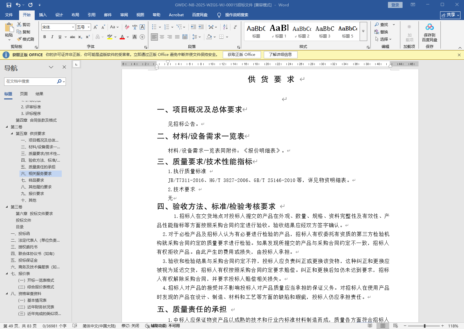Viewport: 464px width, 329px height.
Task: Collapse the 七、报价表 tree node
Action: click(x=7, y=274)
